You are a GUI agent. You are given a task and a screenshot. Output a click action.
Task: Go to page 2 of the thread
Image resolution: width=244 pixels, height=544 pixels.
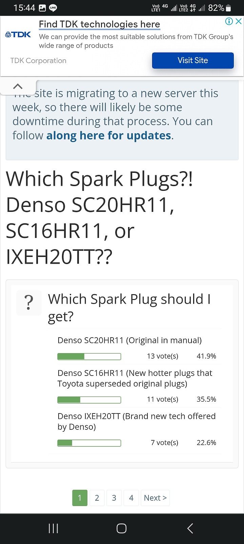(x=97, y=498)
